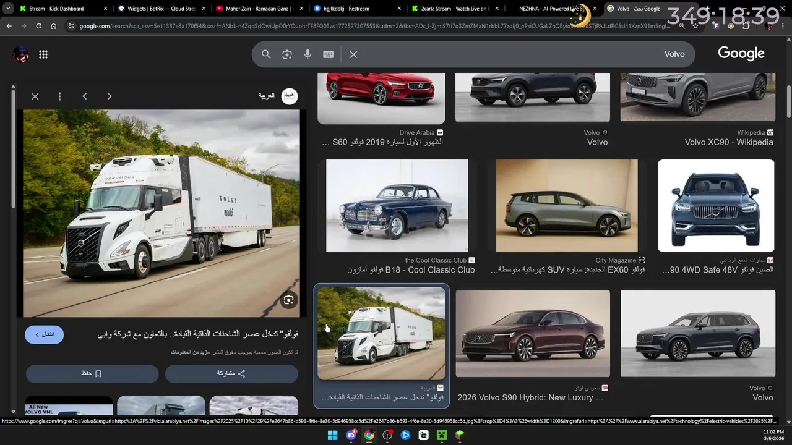Switch to Stream - Kick Dashboard tab
Image resolution: width=792 pixels, height=445 pixels.
(x=56, y=9)
